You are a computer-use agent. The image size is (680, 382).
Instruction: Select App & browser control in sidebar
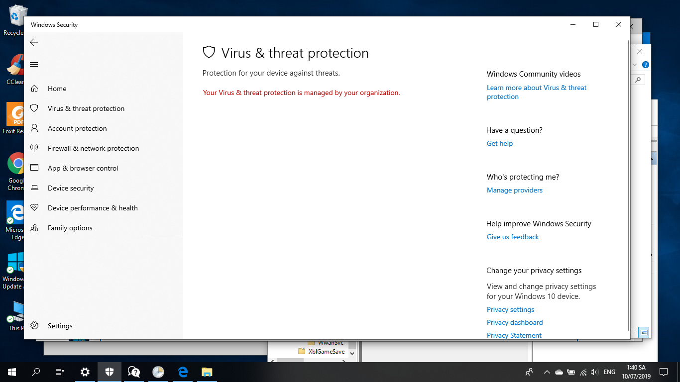coord(83,168)
